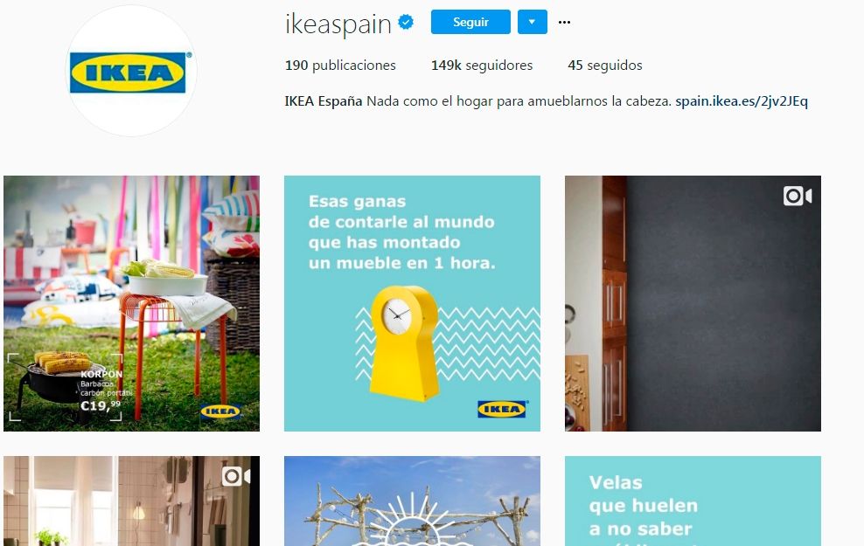864x546 pixels.
Task: Click the white sun drawing on the sky post
Action: (x=412, y=520)
